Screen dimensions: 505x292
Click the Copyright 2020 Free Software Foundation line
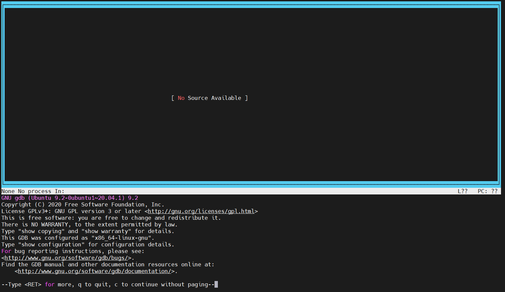pos(83,204)
